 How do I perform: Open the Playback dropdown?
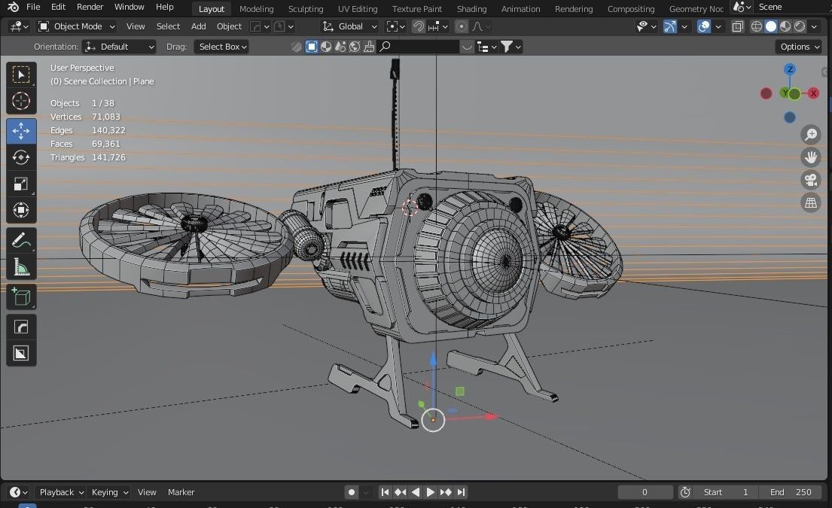(61, 492)
